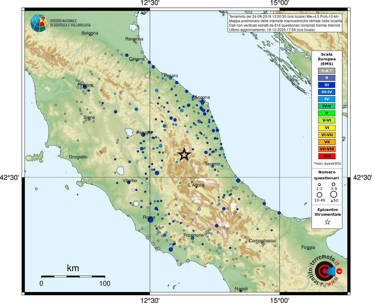Click the Pesaro city label
372x303 pixels.
171,75
